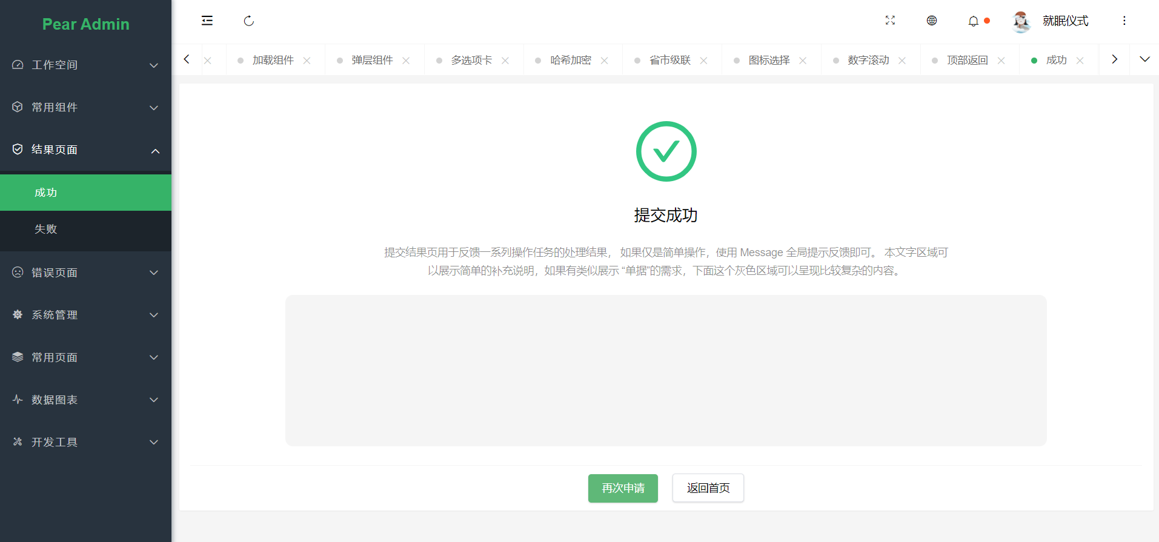Select the 失败 sidebar submenu item
The image size is (1159, 542).
pos(85,229)
